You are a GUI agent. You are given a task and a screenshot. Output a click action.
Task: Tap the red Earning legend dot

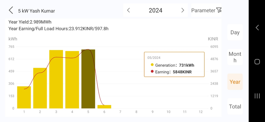(152, 72)
